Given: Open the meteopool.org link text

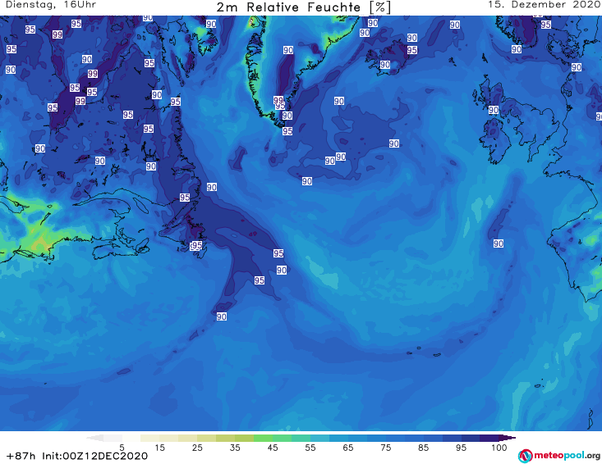Looking at the screenshot, I should click(x=567, y=455).
